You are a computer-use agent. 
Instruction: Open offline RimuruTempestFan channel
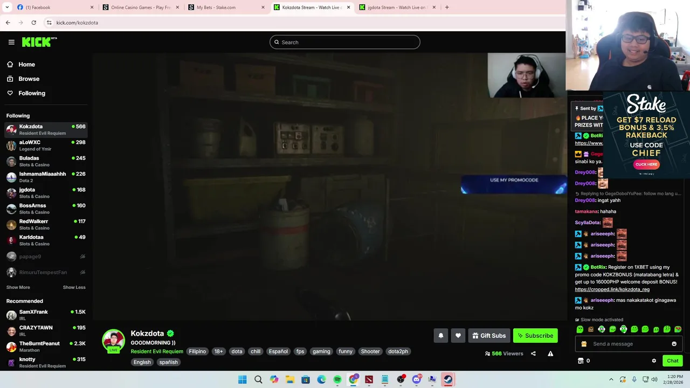pos(46,272)
